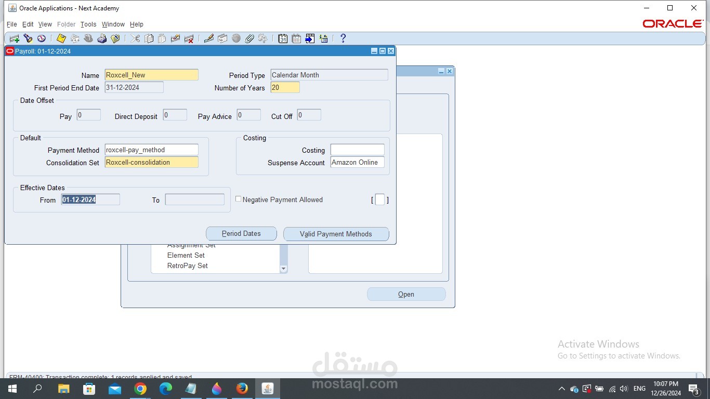The image size is (710, 399).
Task: Click the Attachments paperclip toolbar icon
Action: click(x=249, y=38)
